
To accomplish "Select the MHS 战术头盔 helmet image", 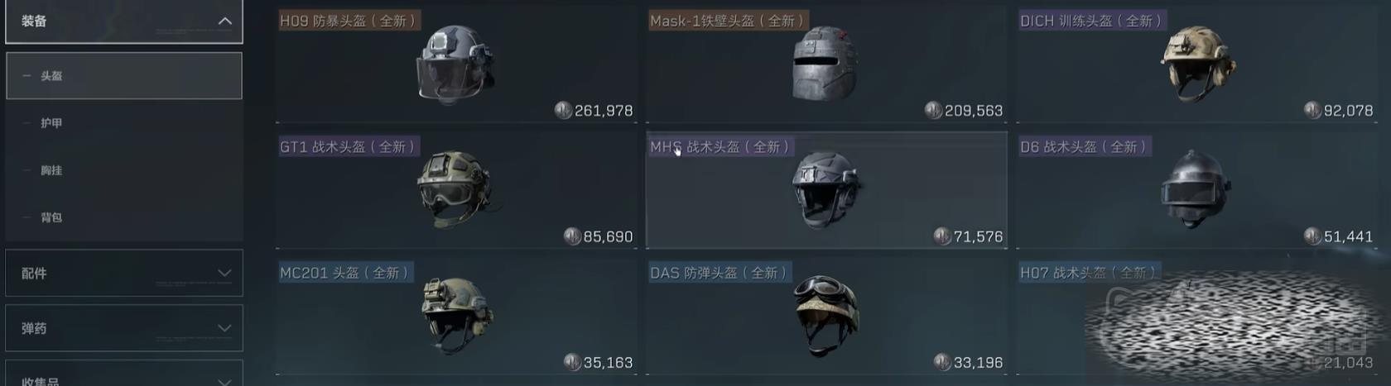I will pyautogui.click(x=826, y=189).
